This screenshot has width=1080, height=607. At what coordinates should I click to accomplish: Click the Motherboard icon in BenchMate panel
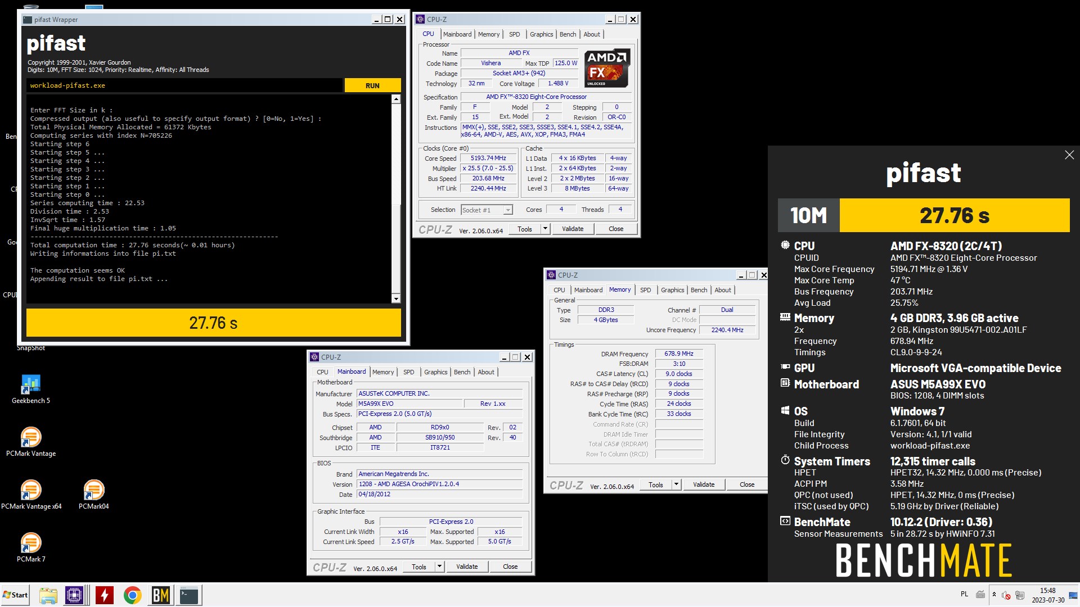[785, 383]
